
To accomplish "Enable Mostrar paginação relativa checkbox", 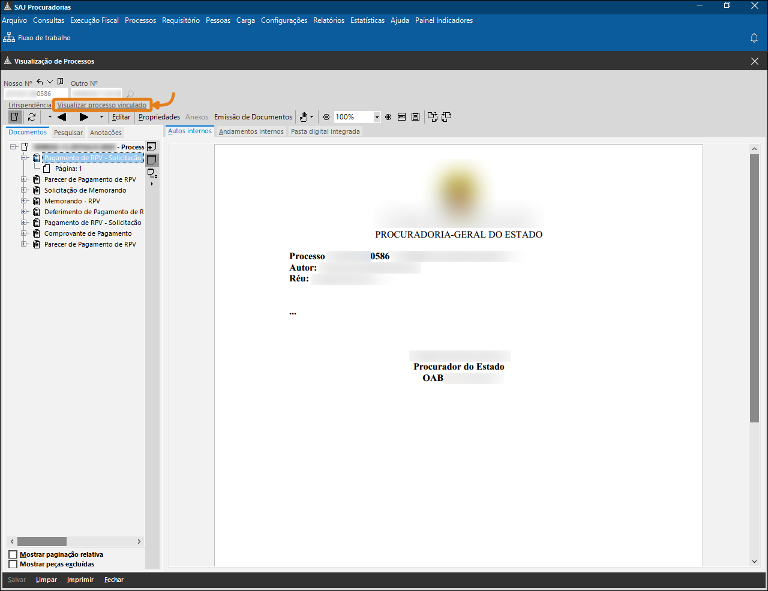I will tap(13, 554).
